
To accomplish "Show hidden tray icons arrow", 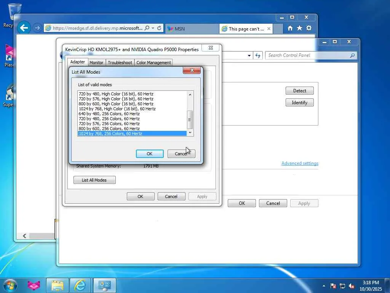I will [x=324, y=286].
